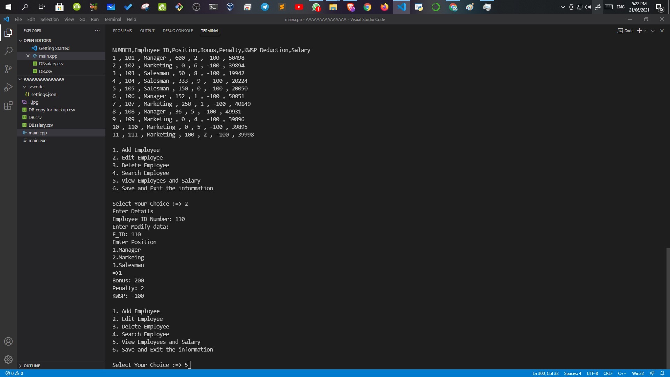Screen dimensions: 670x377
Task: Collapse the .vscode folder
Action: coord(25,87)
